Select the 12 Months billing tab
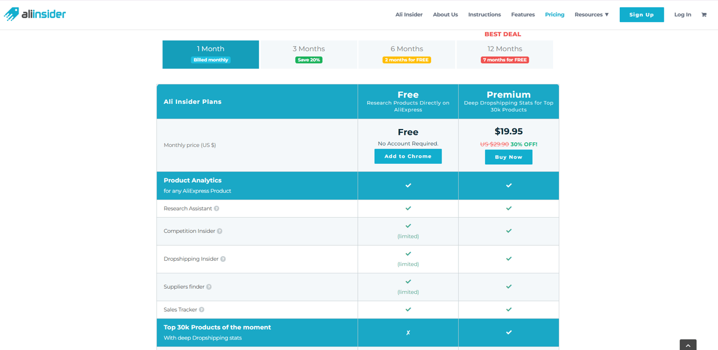Viewport: 718px width, 350px height. 505,55
